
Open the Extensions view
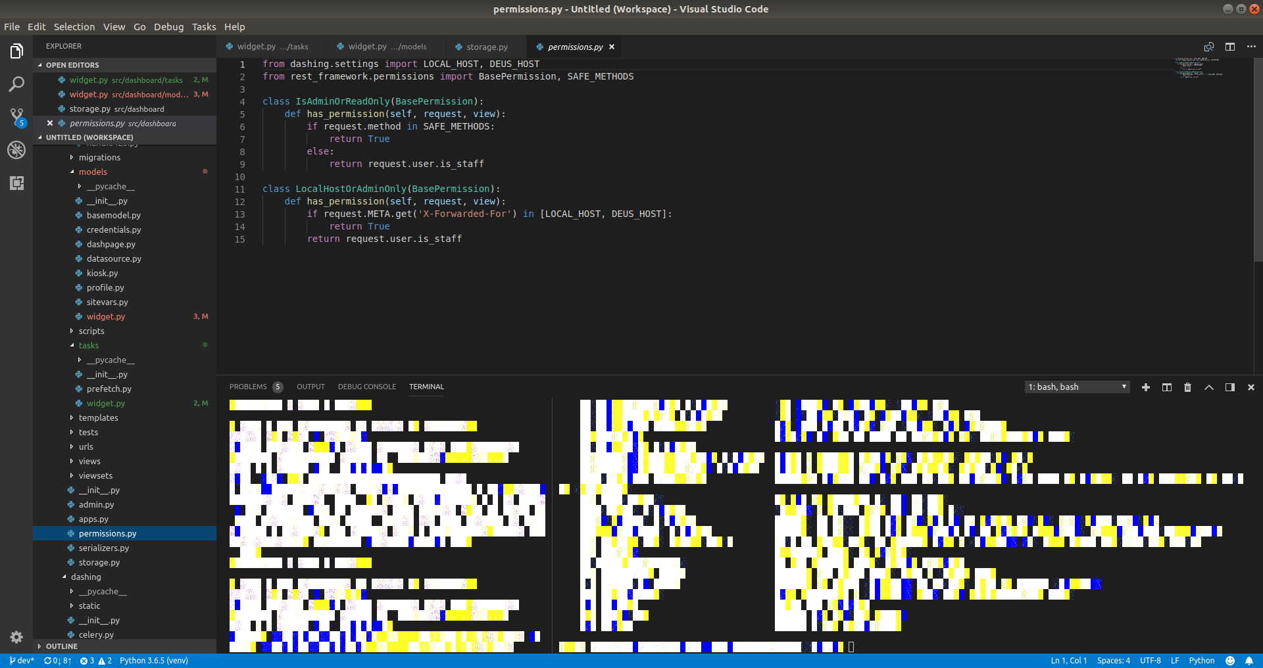coord(16,183)
